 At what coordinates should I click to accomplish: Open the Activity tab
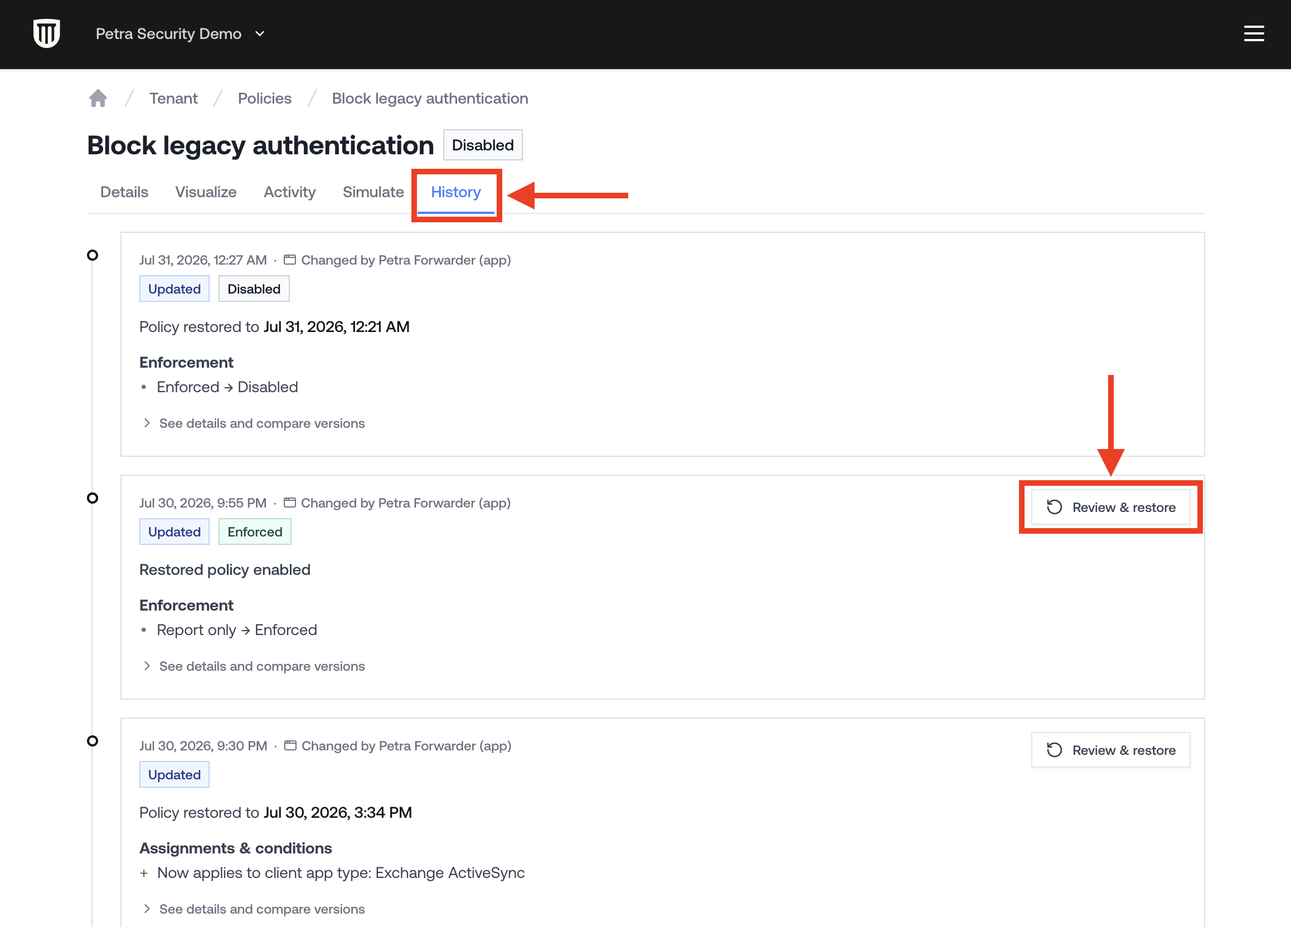pyautogui.click(x=289, y=192)
